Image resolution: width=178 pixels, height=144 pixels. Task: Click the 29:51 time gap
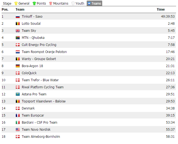tap(170, 94)
